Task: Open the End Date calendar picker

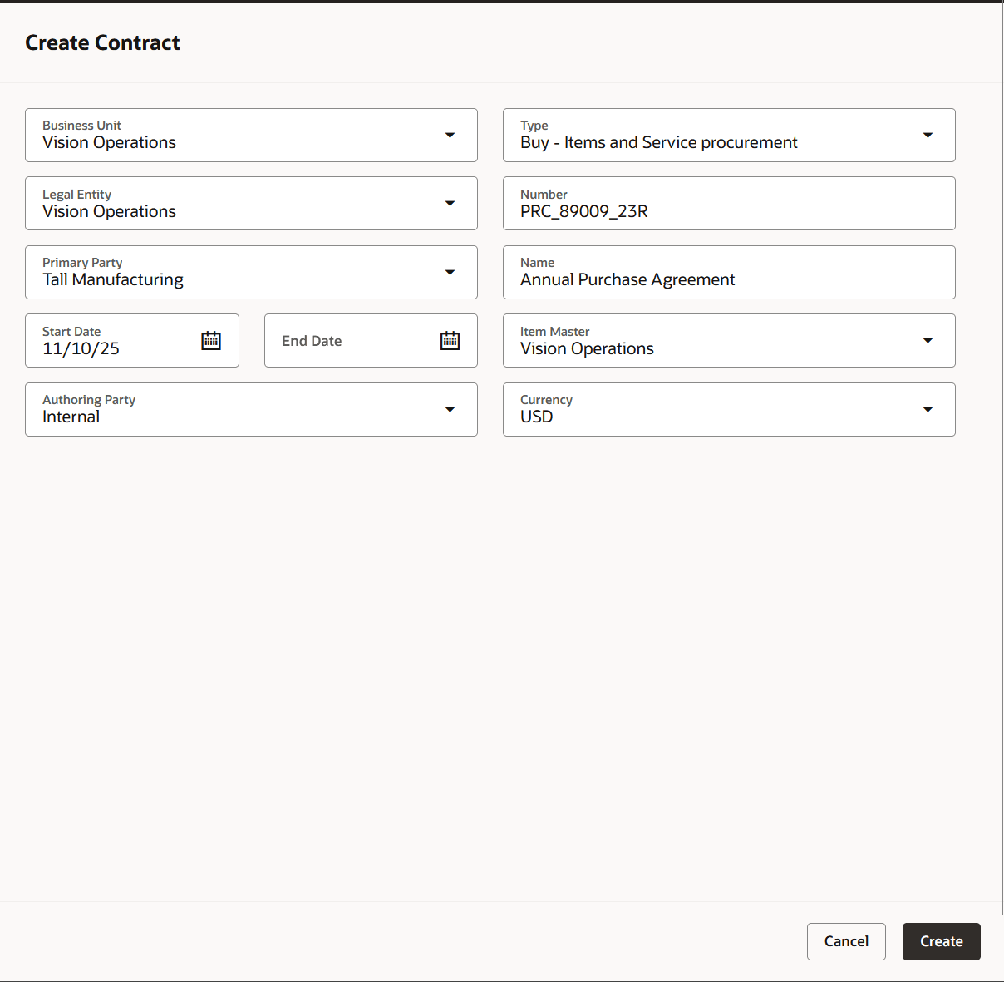Action: point(449,340)
